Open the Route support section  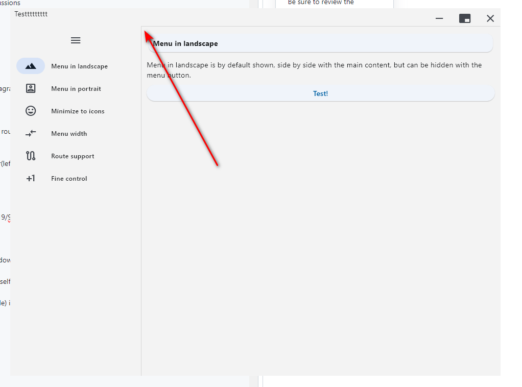click(x=73, y=156)
